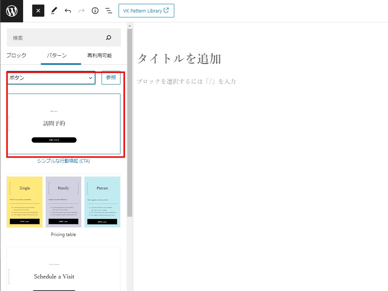Viewport: 388px width, 291px height.
Task: Select the pencil edit tool
Action: coord(53,11)
